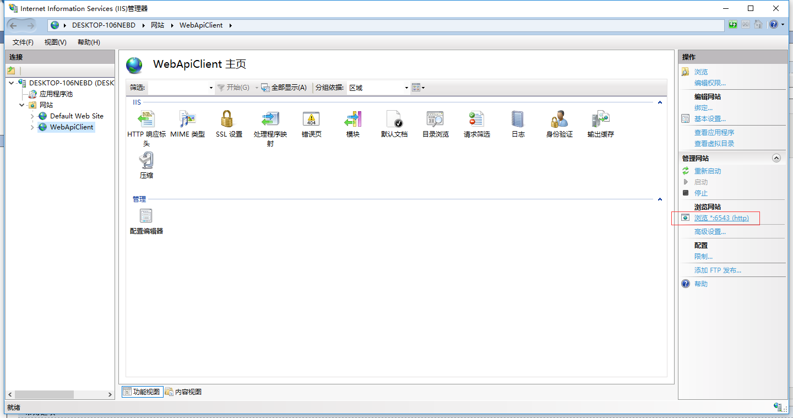Click the 查看虚拟目录 link
Viewport: 793px width, 418px height.
coord(714,144)
